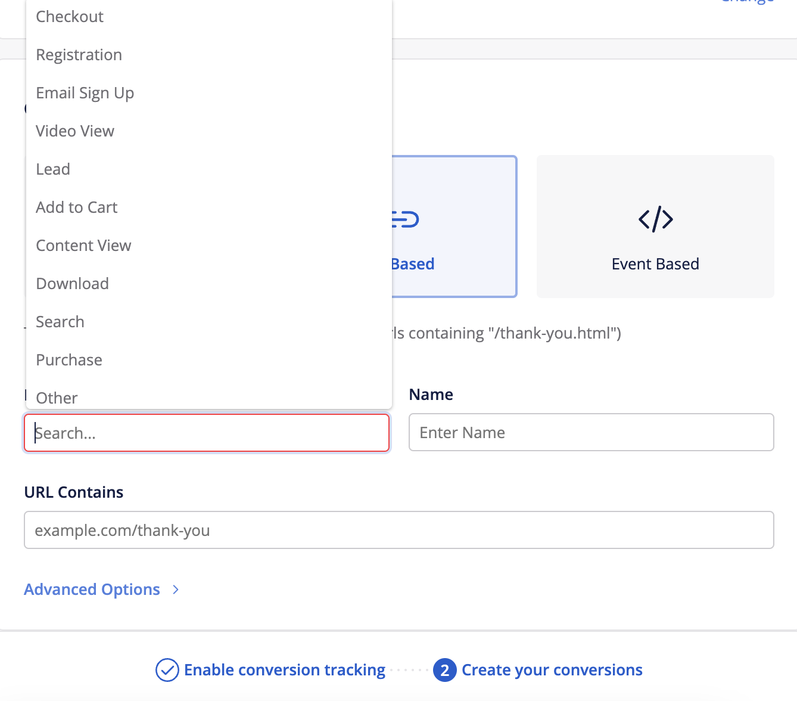Pick Content View in dropdown
Screen dimensions: 797x701
[83, 246]
